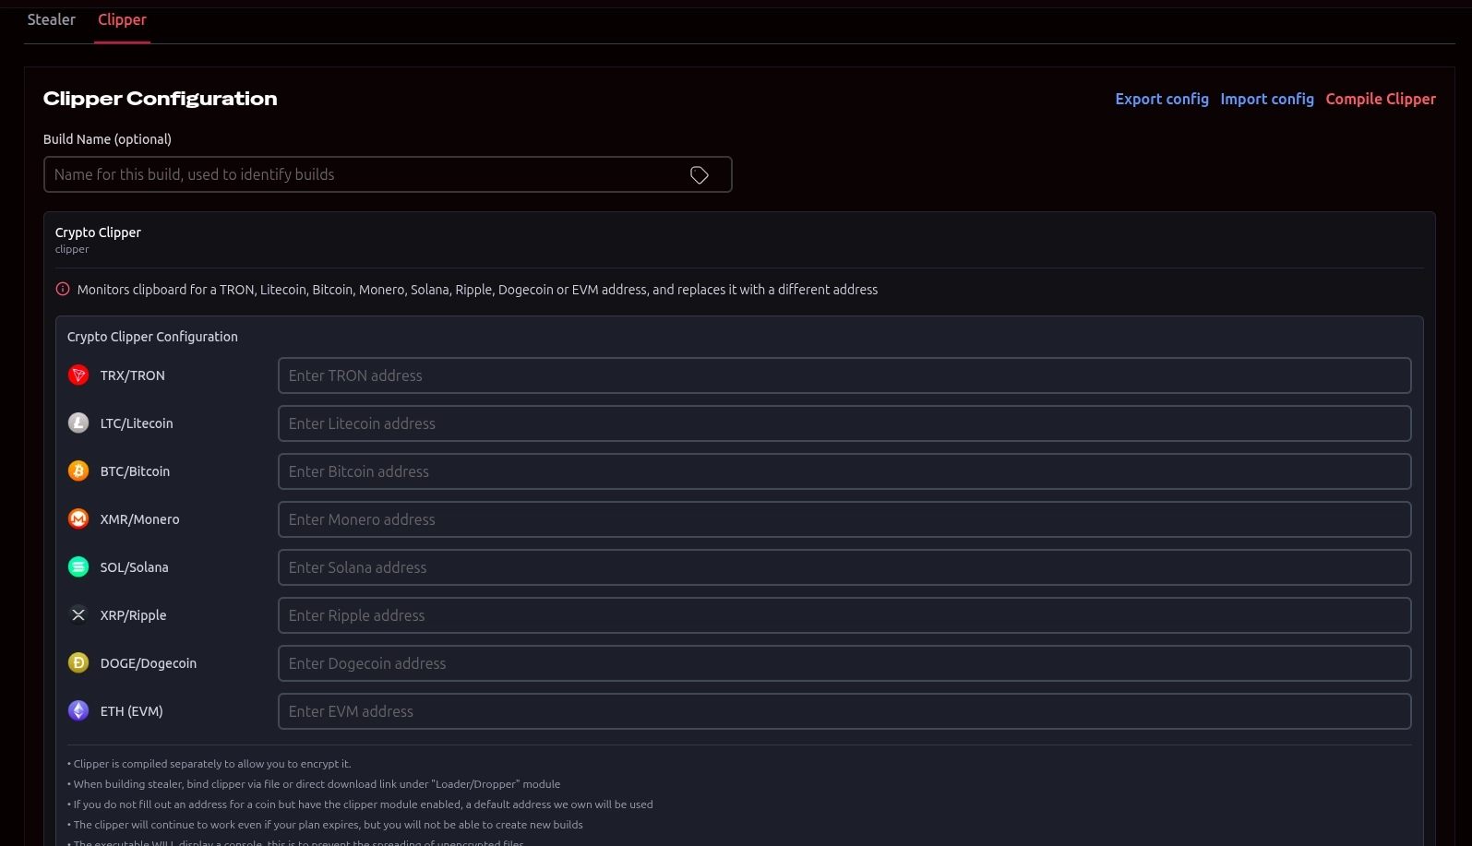
Task: Click the green Solana coin icon
Action: click(78, 566)
